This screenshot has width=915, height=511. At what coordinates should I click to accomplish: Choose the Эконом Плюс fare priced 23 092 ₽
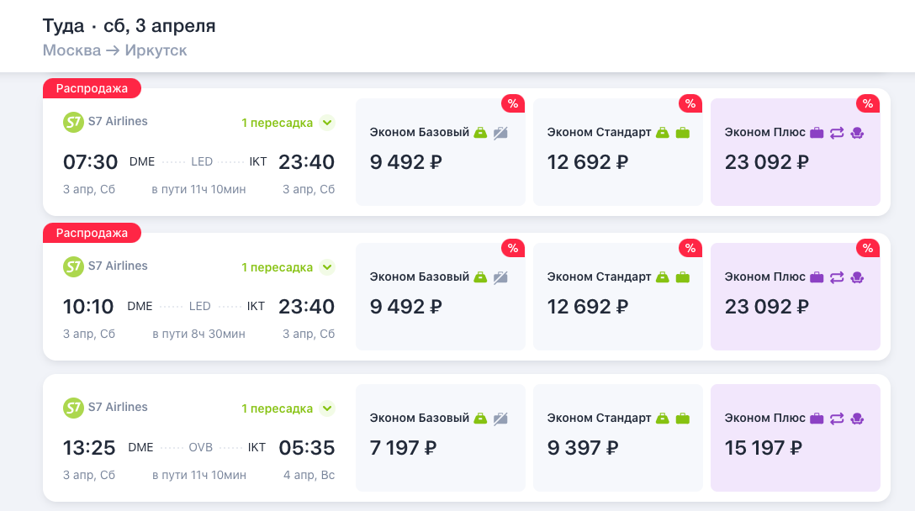(795, 151)
